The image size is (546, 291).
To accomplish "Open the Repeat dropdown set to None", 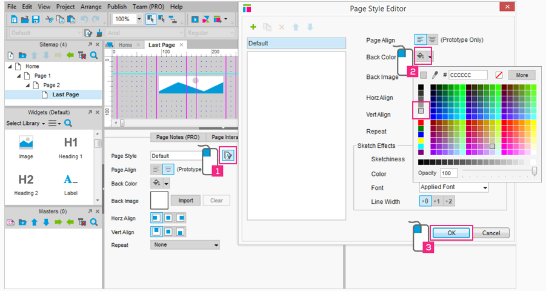I will (185, 245).
